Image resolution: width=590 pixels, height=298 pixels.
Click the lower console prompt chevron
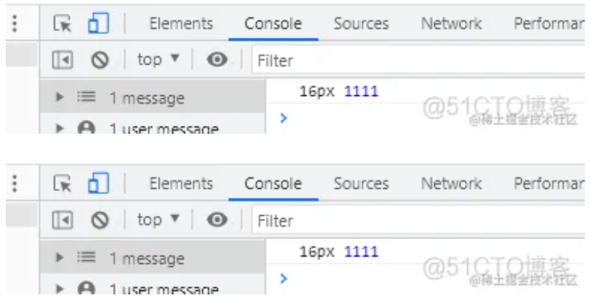(x=284, y=278)
